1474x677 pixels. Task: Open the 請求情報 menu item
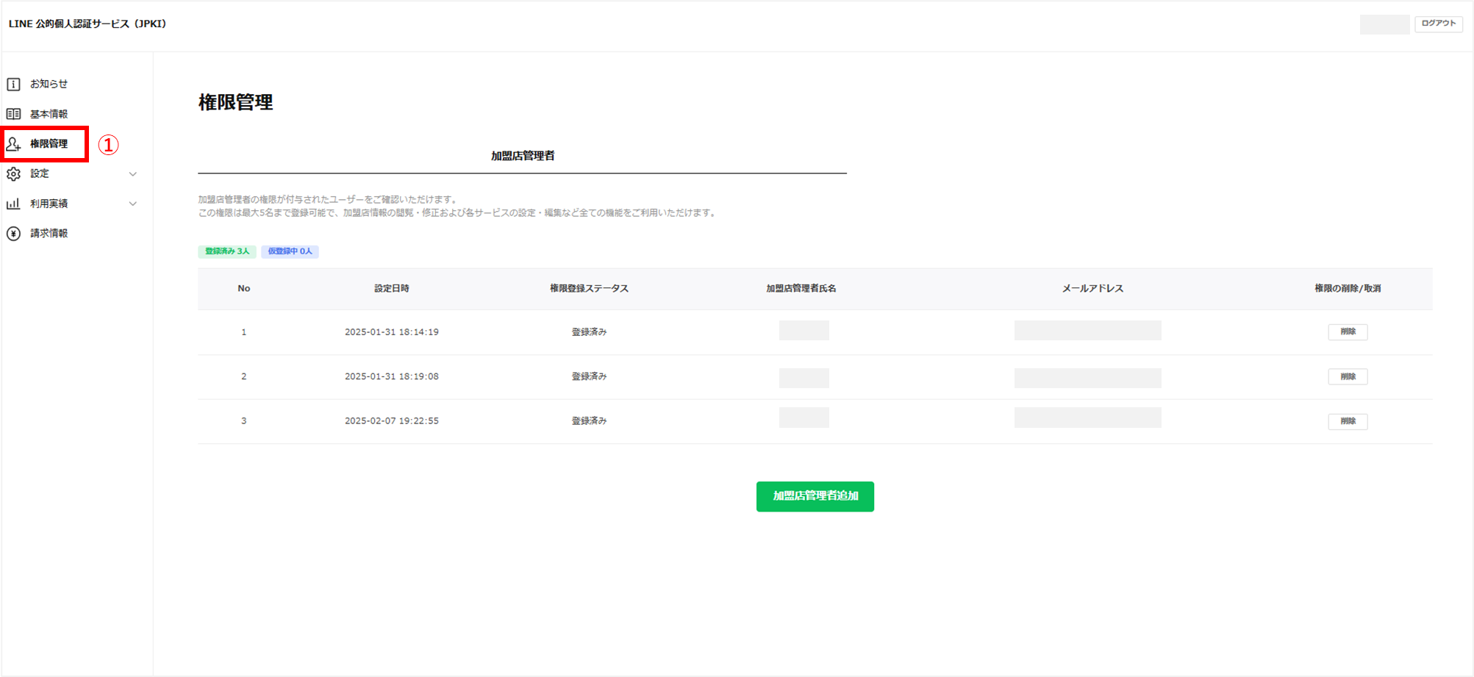point(49,234)
